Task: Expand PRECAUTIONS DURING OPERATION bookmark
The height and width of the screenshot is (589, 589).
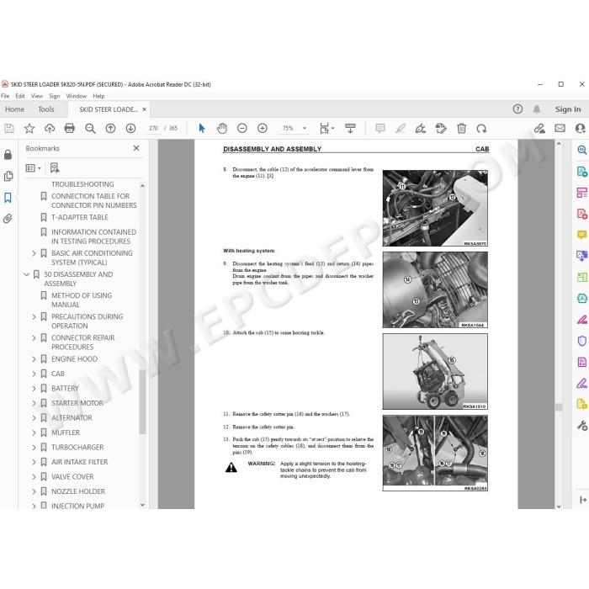Action: pos(34,317)
